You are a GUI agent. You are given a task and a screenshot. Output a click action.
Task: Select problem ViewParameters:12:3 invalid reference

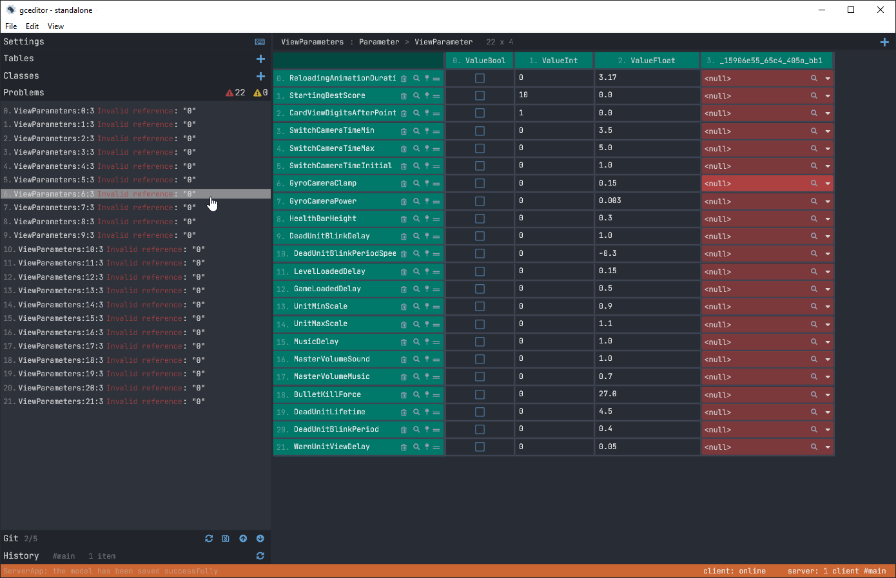(x=103, y=277)
